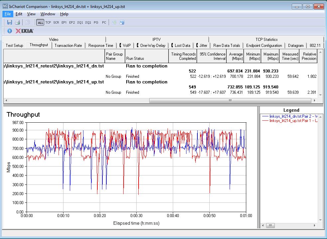
Task: Click the blue export toolbar icon
Action: coord(122,22)
